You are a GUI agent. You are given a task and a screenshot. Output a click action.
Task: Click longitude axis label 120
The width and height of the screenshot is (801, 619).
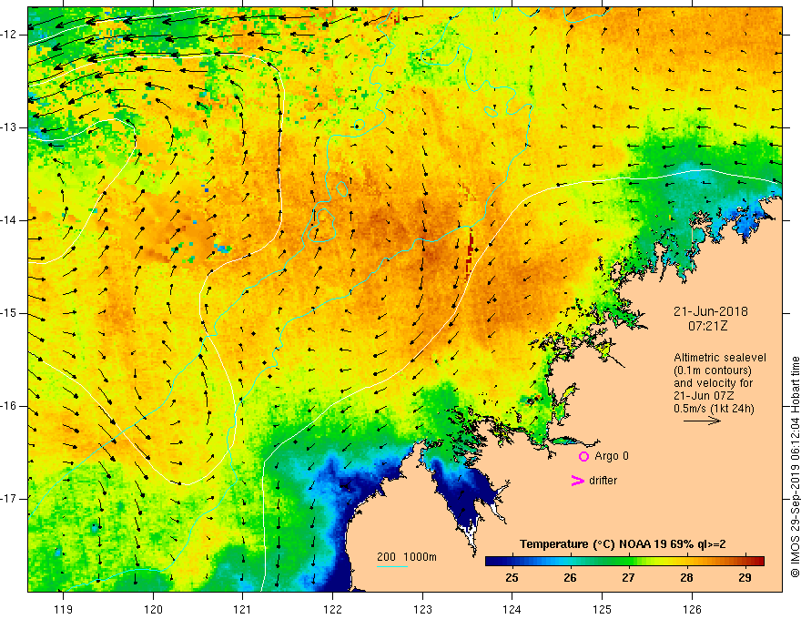[153, 609]
